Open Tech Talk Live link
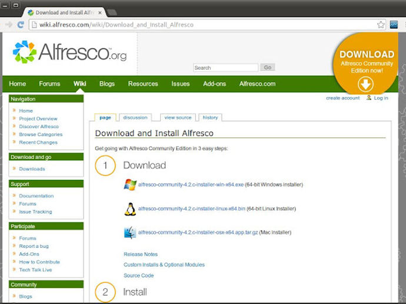 (35, 270)
